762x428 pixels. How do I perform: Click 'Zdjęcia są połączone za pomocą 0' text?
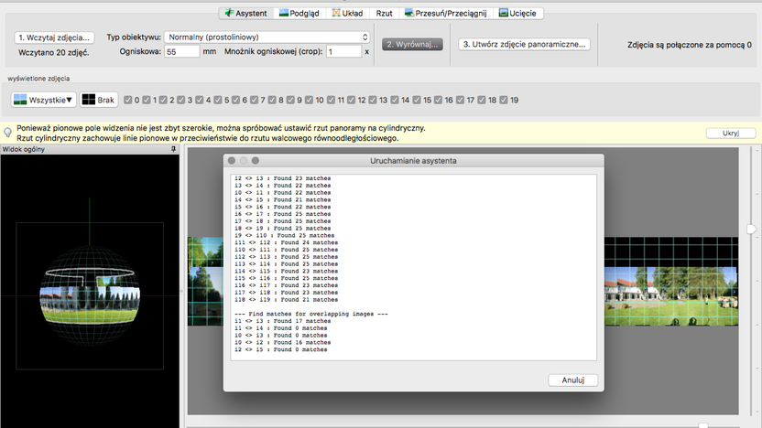pos(690,45)
